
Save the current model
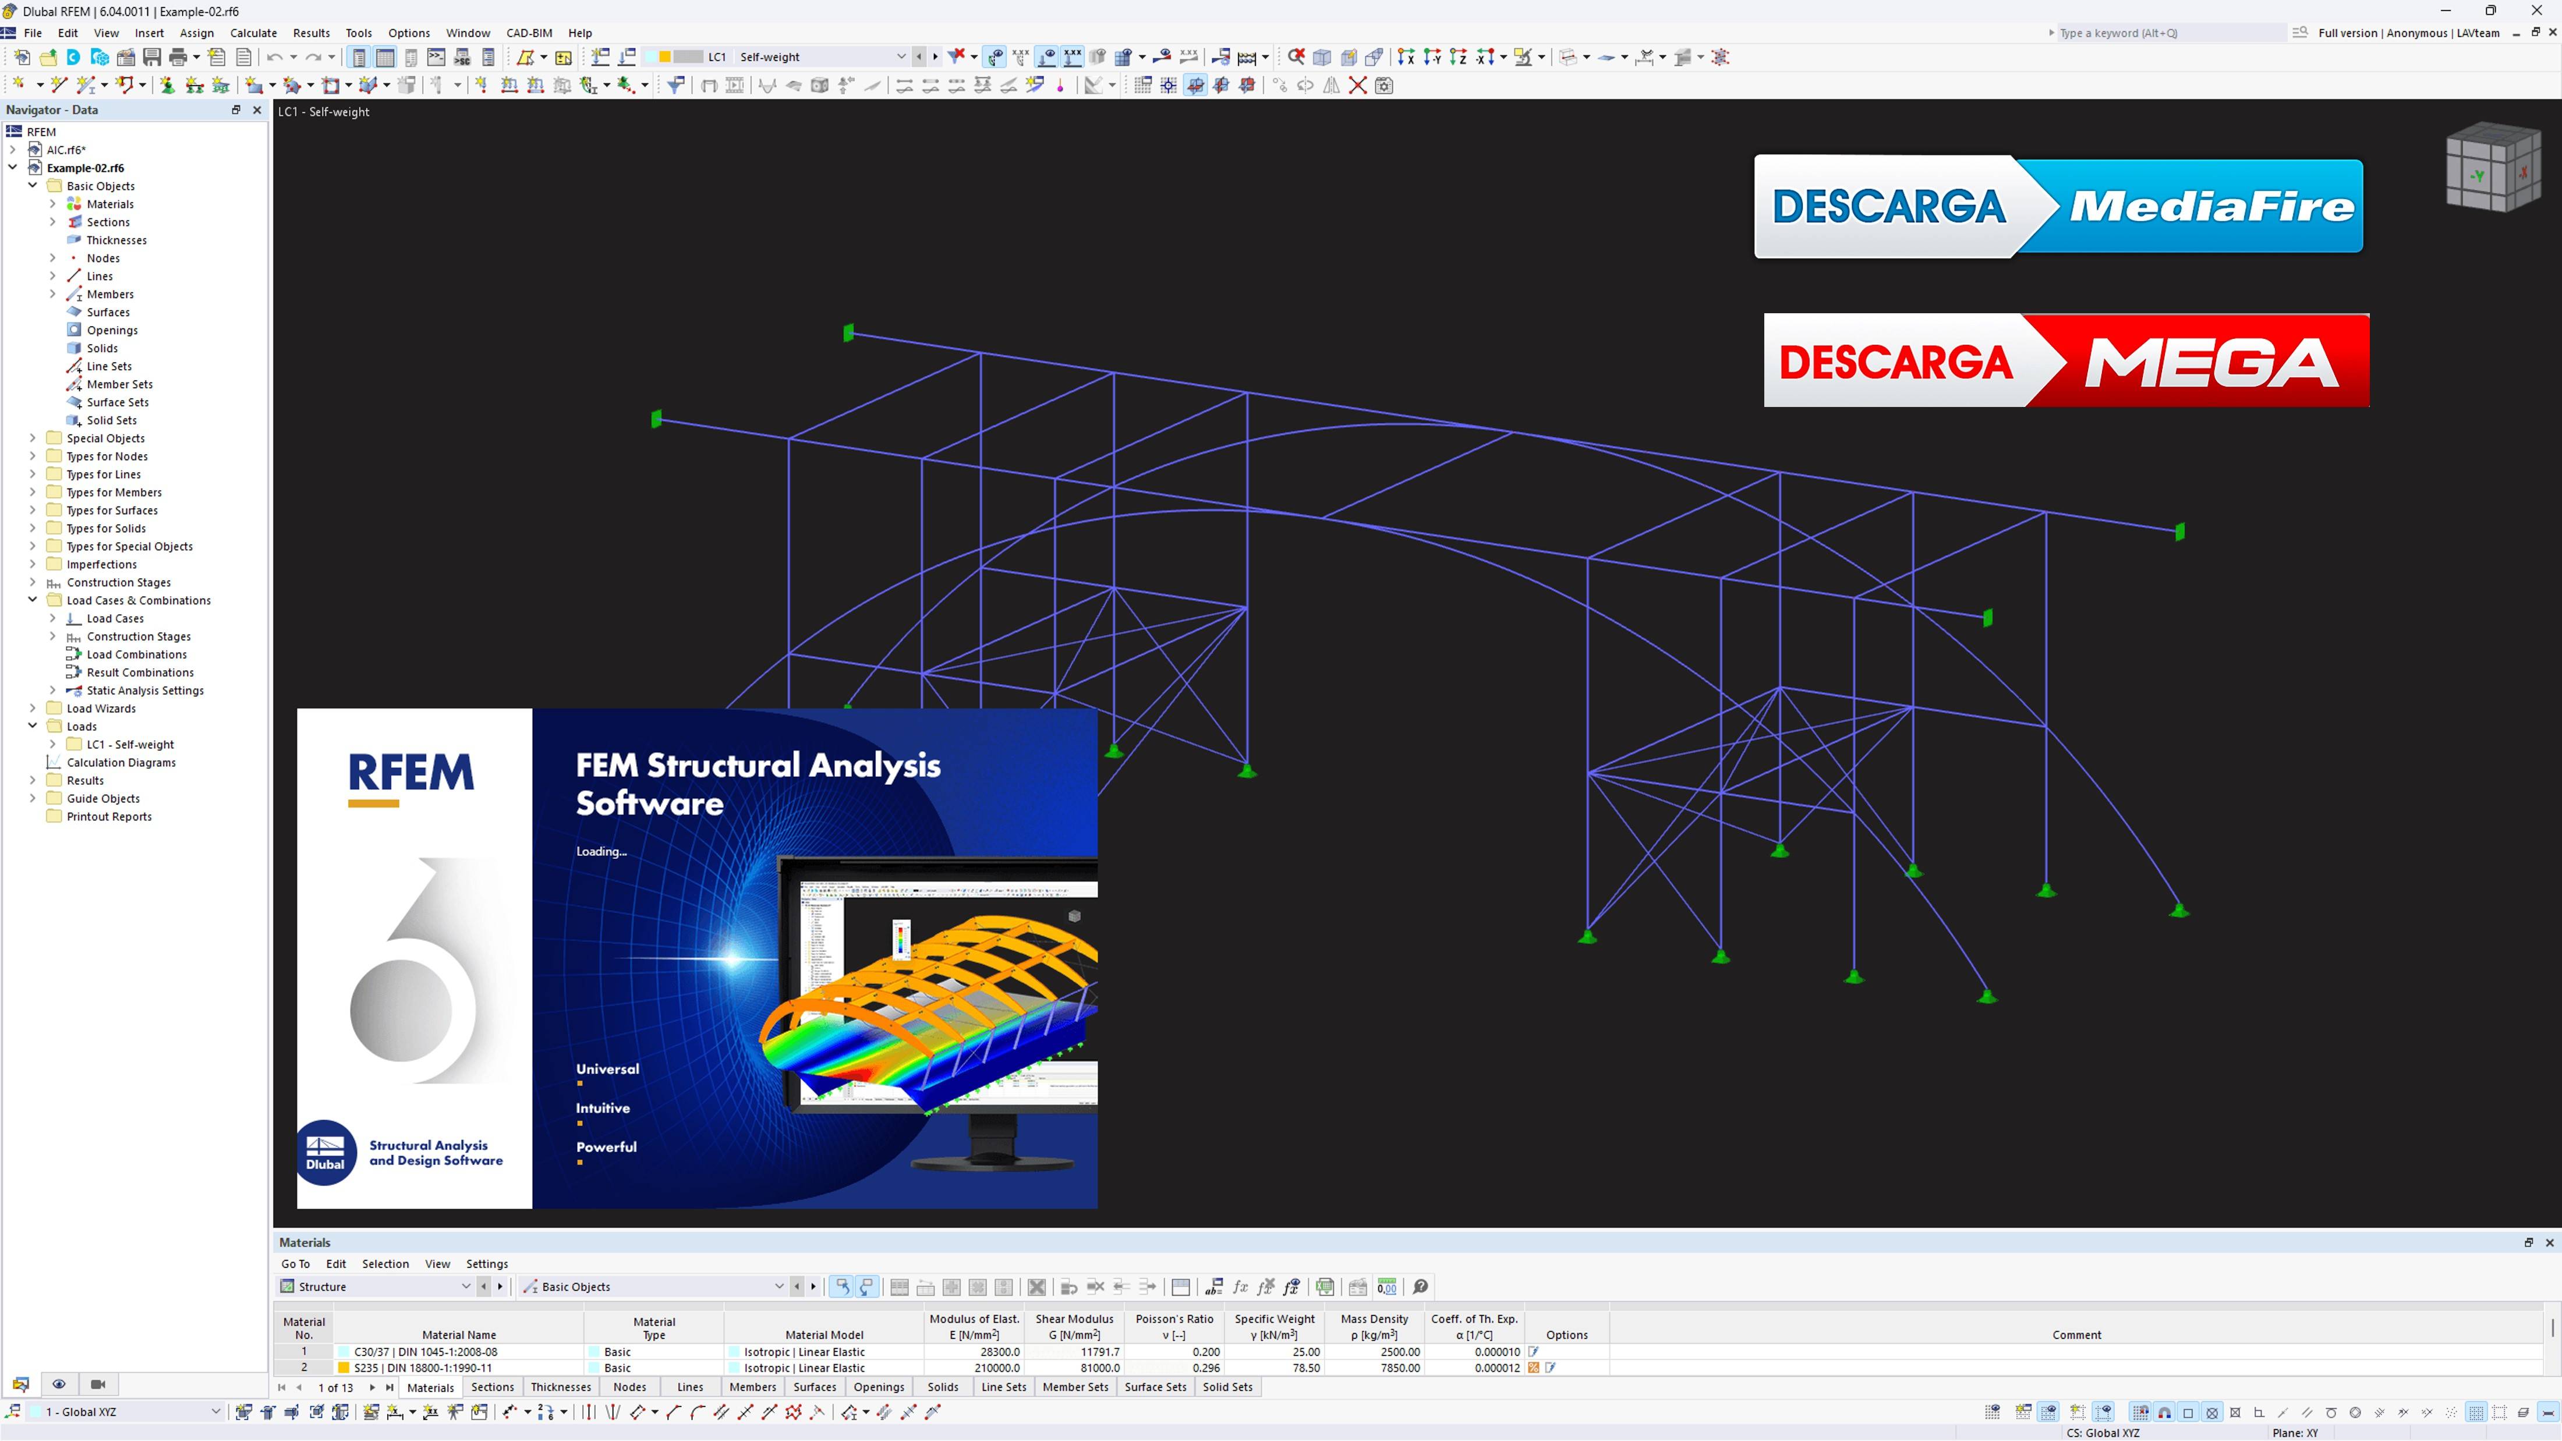(x=150, y=56)
